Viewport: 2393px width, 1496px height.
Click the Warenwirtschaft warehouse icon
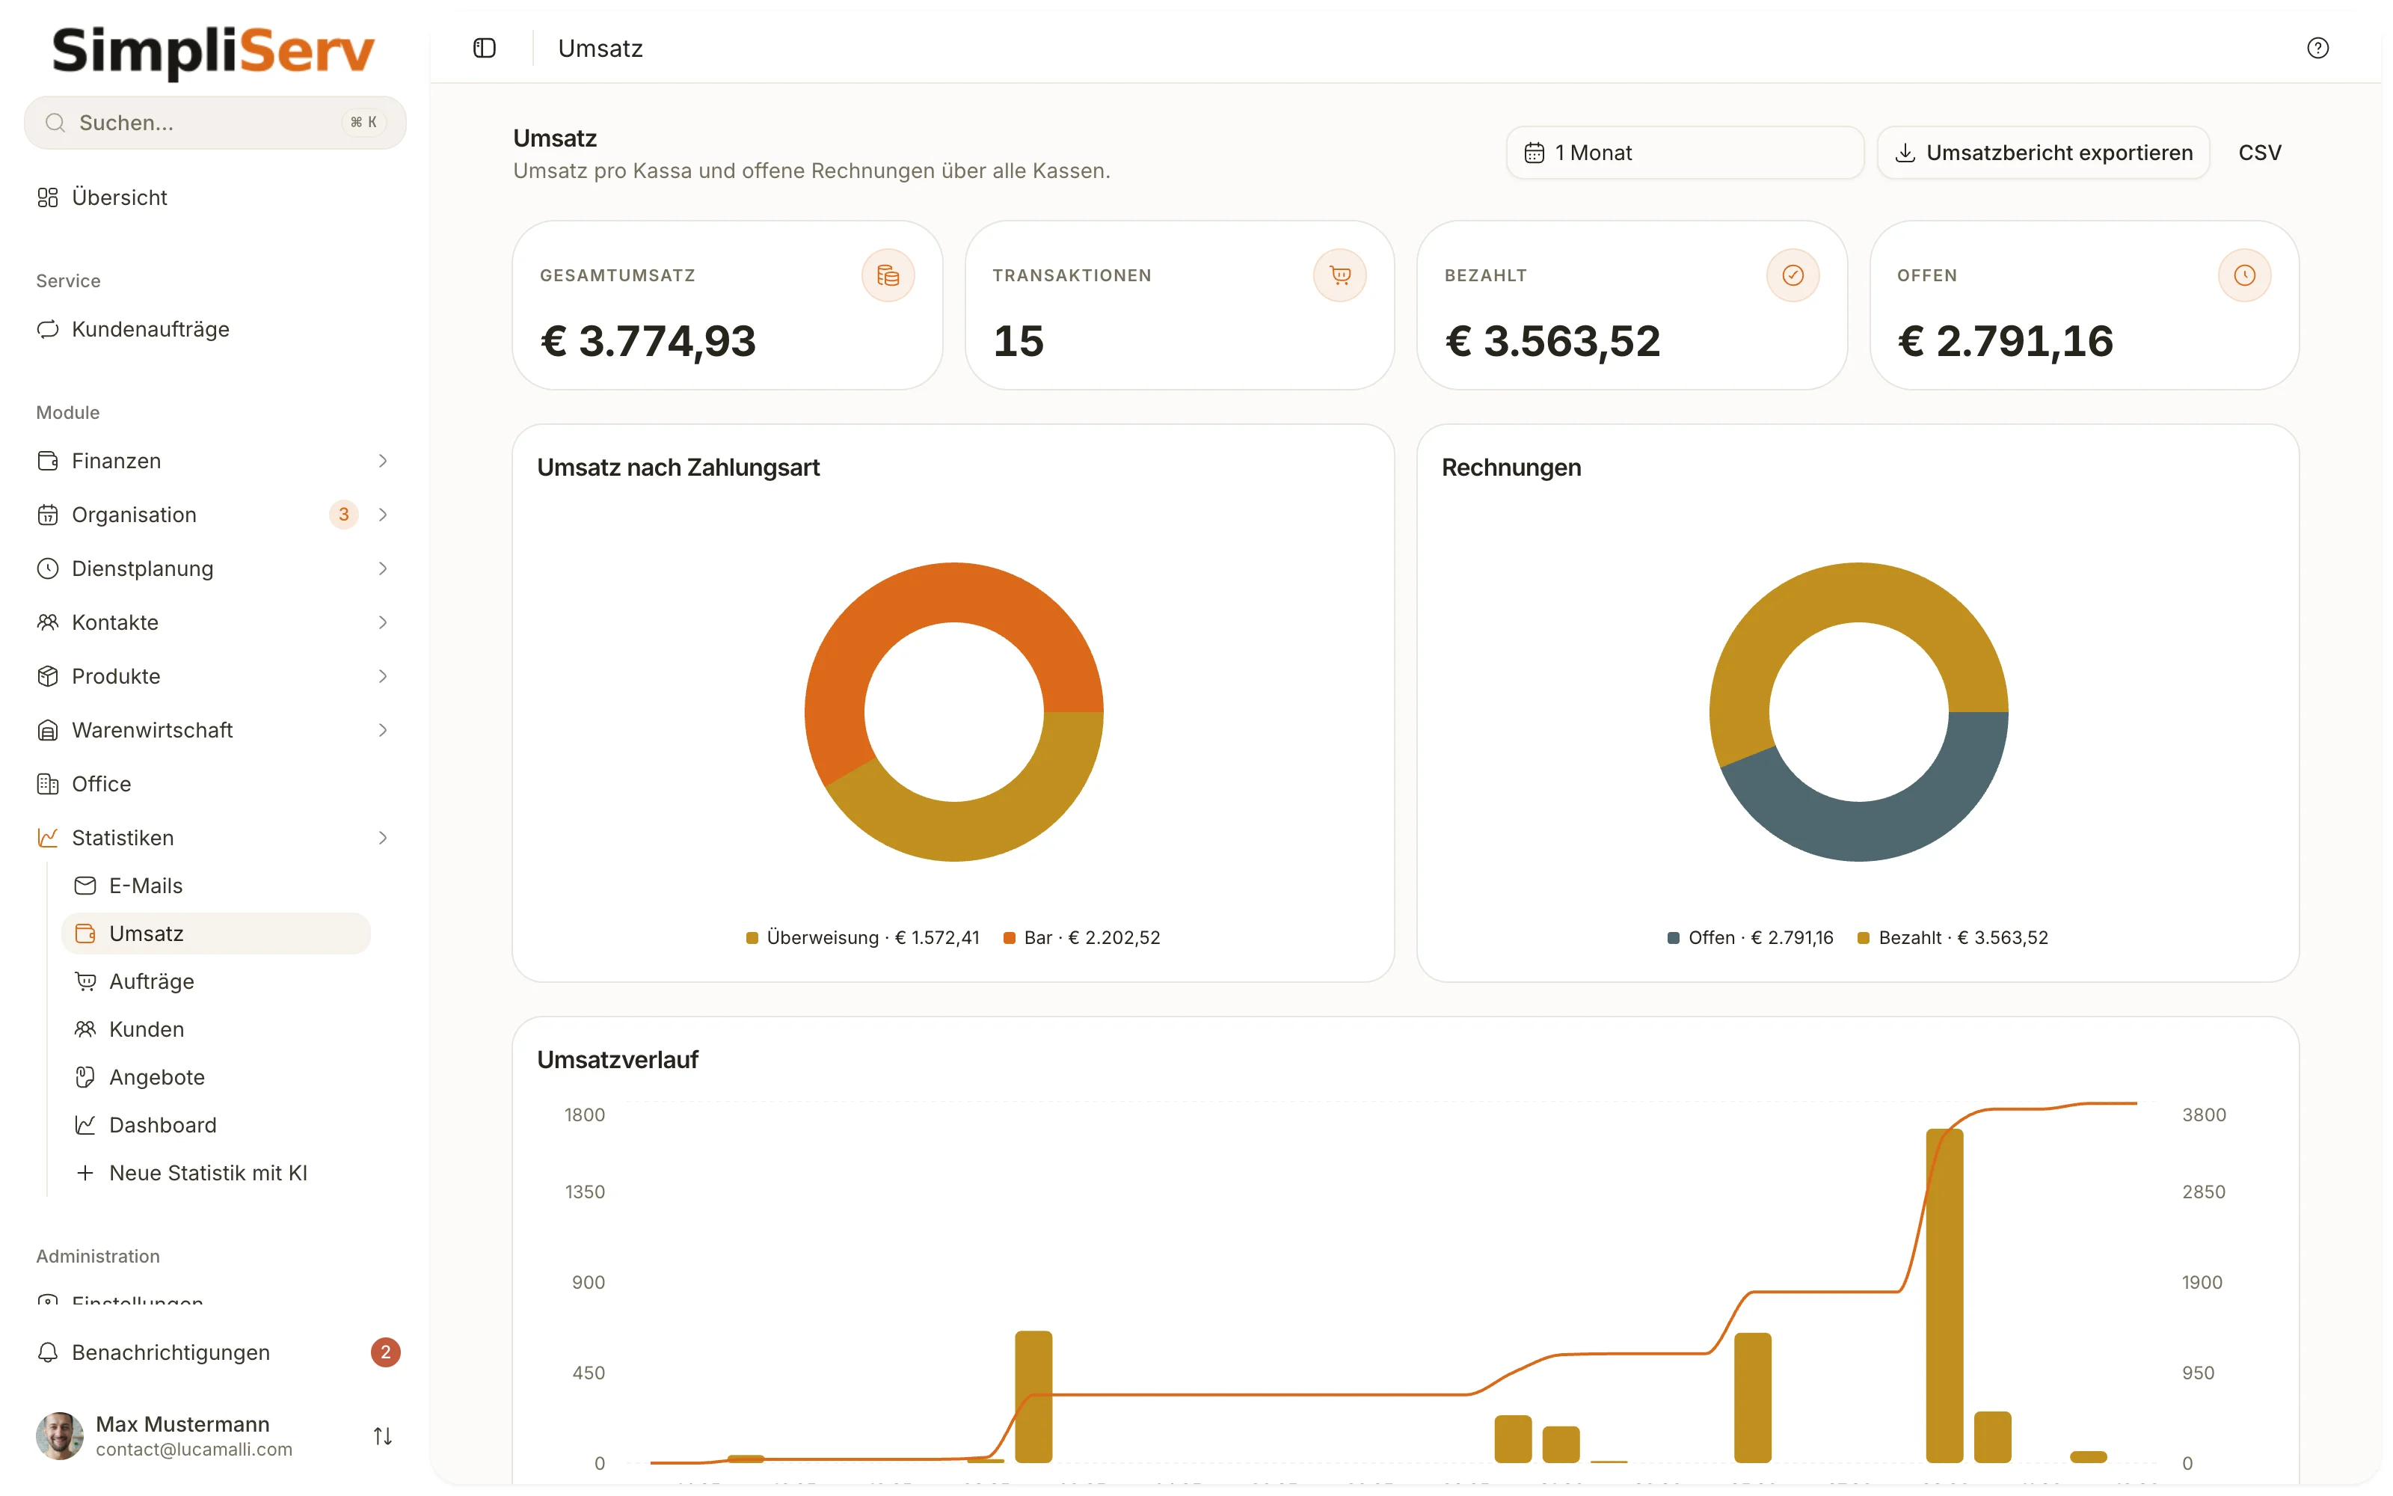click(x=47, y=730)
